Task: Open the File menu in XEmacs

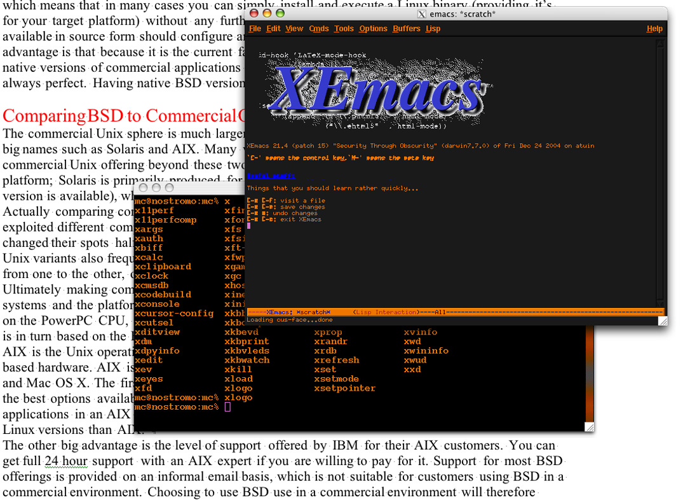Action: (255, 29)
